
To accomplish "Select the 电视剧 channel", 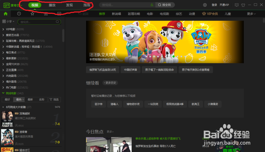I will point(164,14).
